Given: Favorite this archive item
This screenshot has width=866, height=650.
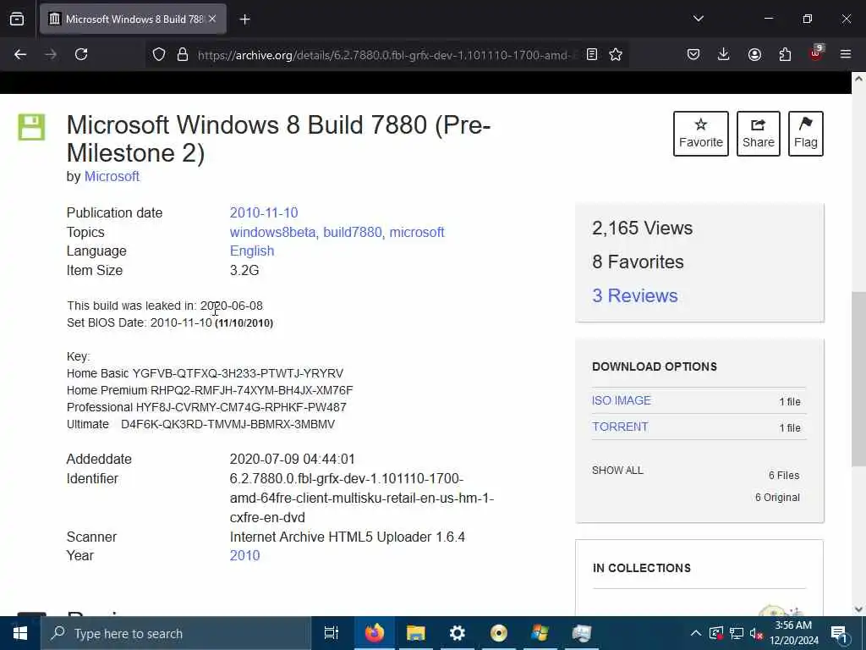Looking at the screenshot, I should tap(701, 134).
